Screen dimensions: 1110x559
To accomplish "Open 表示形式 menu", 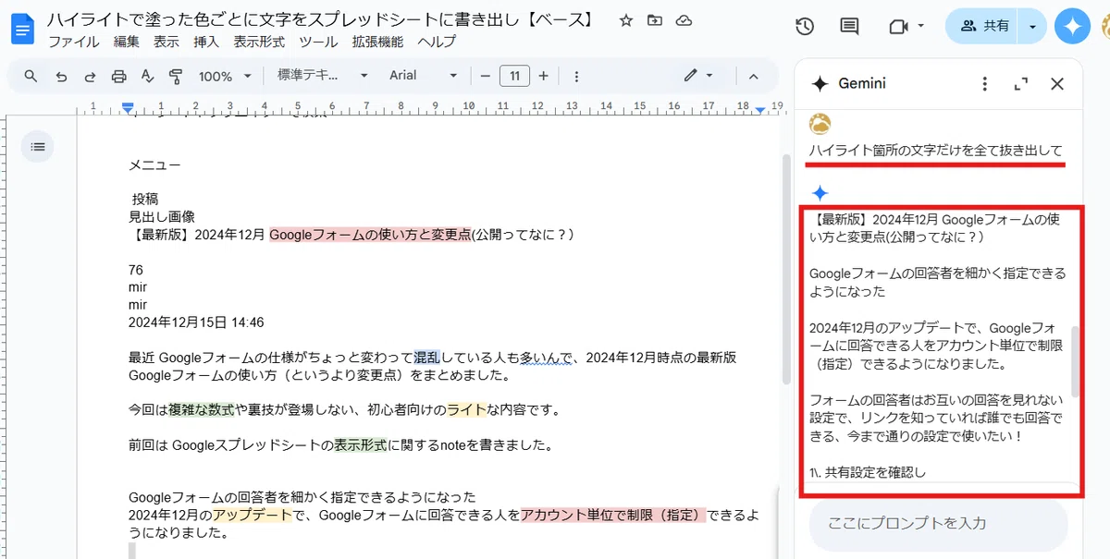I will (259, 42).
